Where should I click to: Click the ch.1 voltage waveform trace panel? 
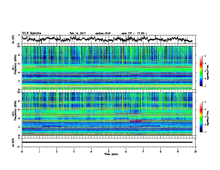tap(109, 39)
